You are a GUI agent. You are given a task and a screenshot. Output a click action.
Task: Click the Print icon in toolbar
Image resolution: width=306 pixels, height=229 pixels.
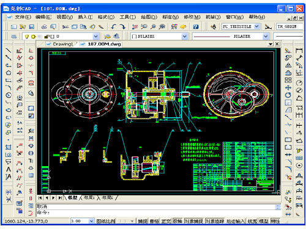coord(44,27)
